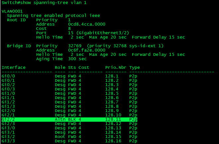Click the Cost column header in interface table
Viewport: 219px width, 144px height.
(x=84, y=68)
